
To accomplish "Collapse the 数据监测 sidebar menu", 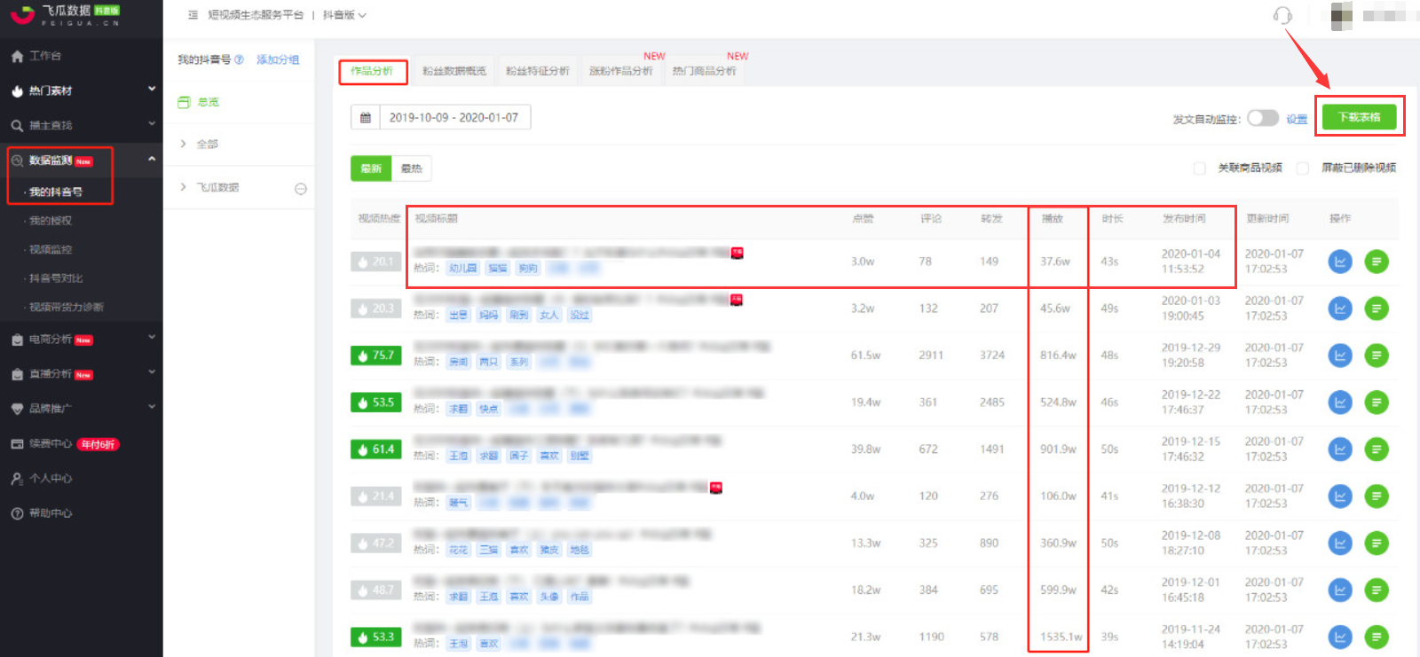I will pyautogui.click(x=82, y=160).
